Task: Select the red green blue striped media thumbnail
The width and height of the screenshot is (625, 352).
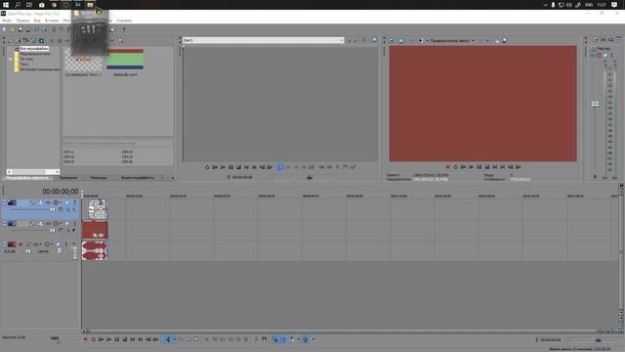Action: pyautogui.click(x=125, y=60)
